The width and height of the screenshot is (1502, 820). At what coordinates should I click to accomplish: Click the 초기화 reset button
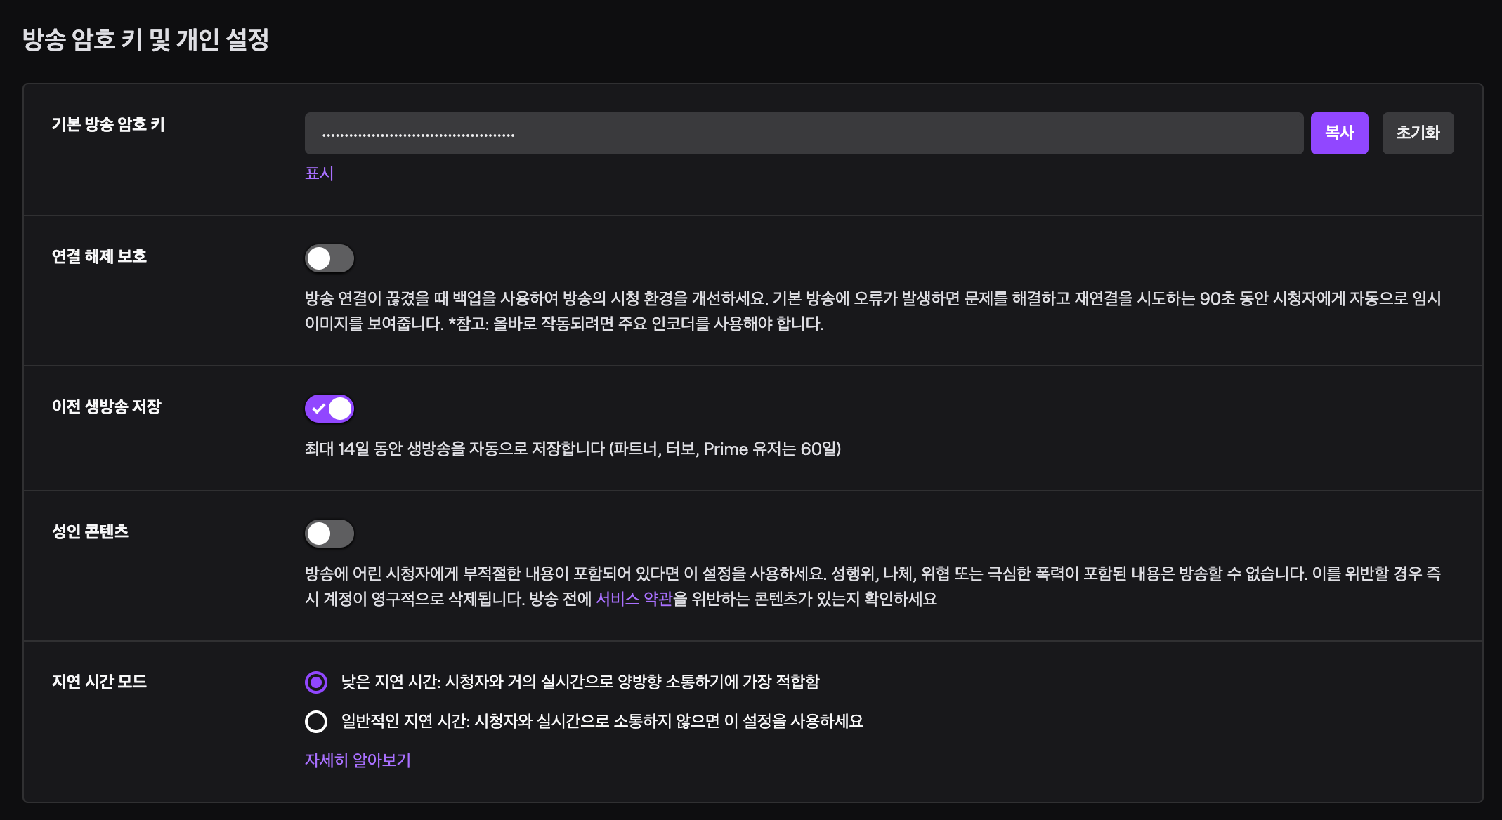1418,133
